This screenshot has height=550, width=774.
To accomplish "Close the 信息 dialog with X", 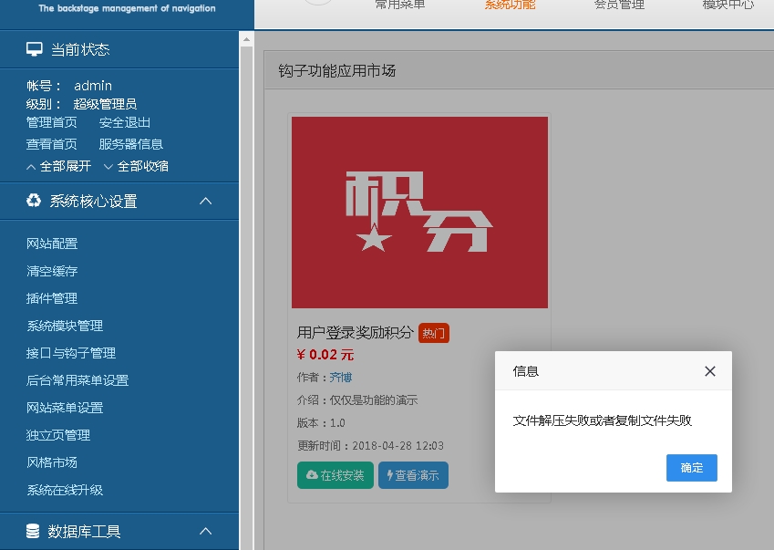I will [710, 371].
